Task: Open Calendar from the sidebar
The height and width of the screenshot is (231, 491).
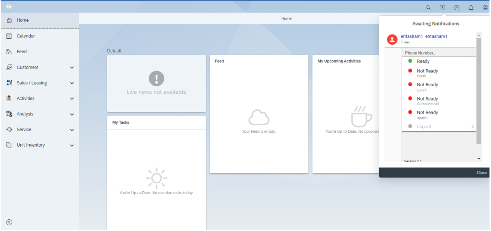Action: (x=26, y=36)
